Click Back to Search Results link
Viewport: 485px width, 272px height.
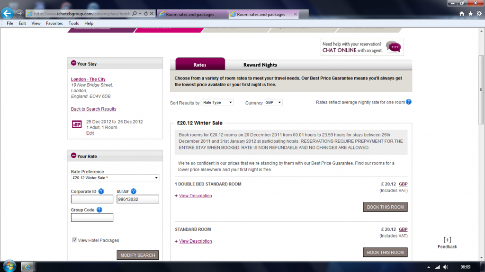(x=93, y=109)
